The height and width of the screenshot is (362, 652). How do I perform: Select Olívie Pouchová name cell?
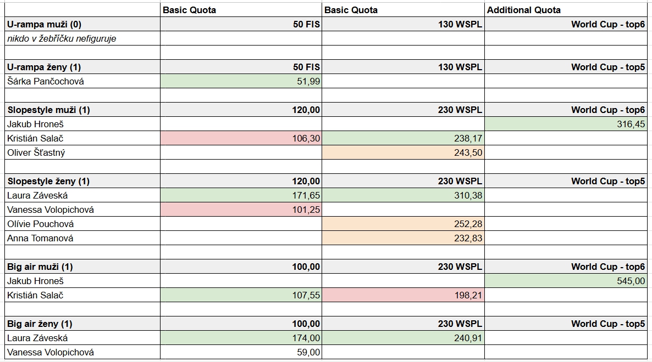pyautogui.click(x=82, y=224)
